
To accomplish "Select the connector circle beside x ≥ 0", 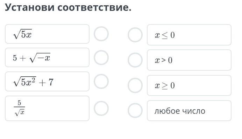I will click(x=135, y=85).
